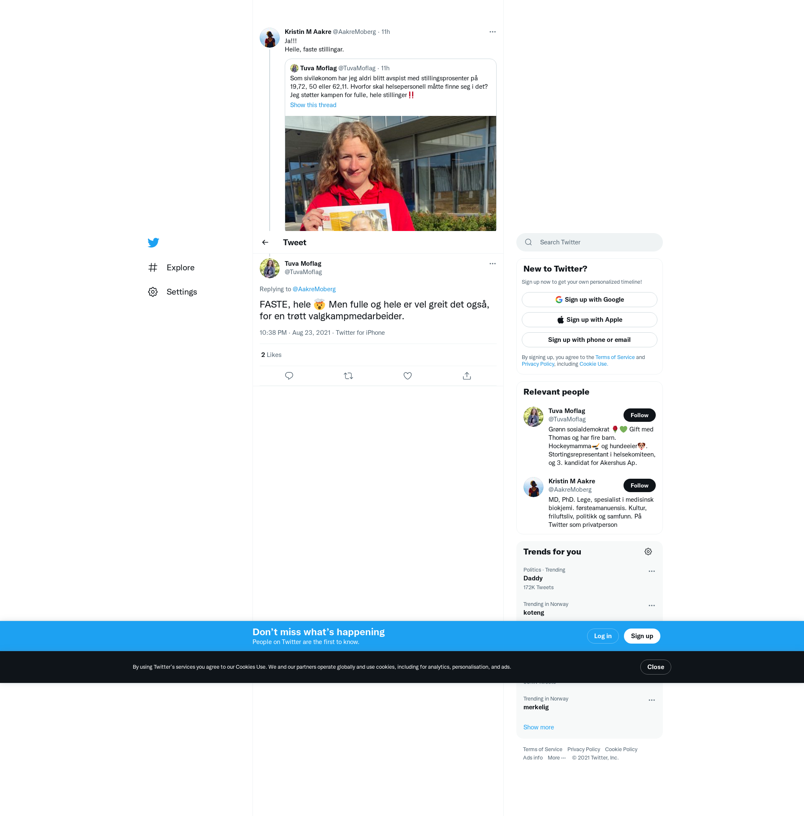Open Tuva Moflag name on main tweet
The width and height of the screenshot is (804, 816).
pos(303,264)
